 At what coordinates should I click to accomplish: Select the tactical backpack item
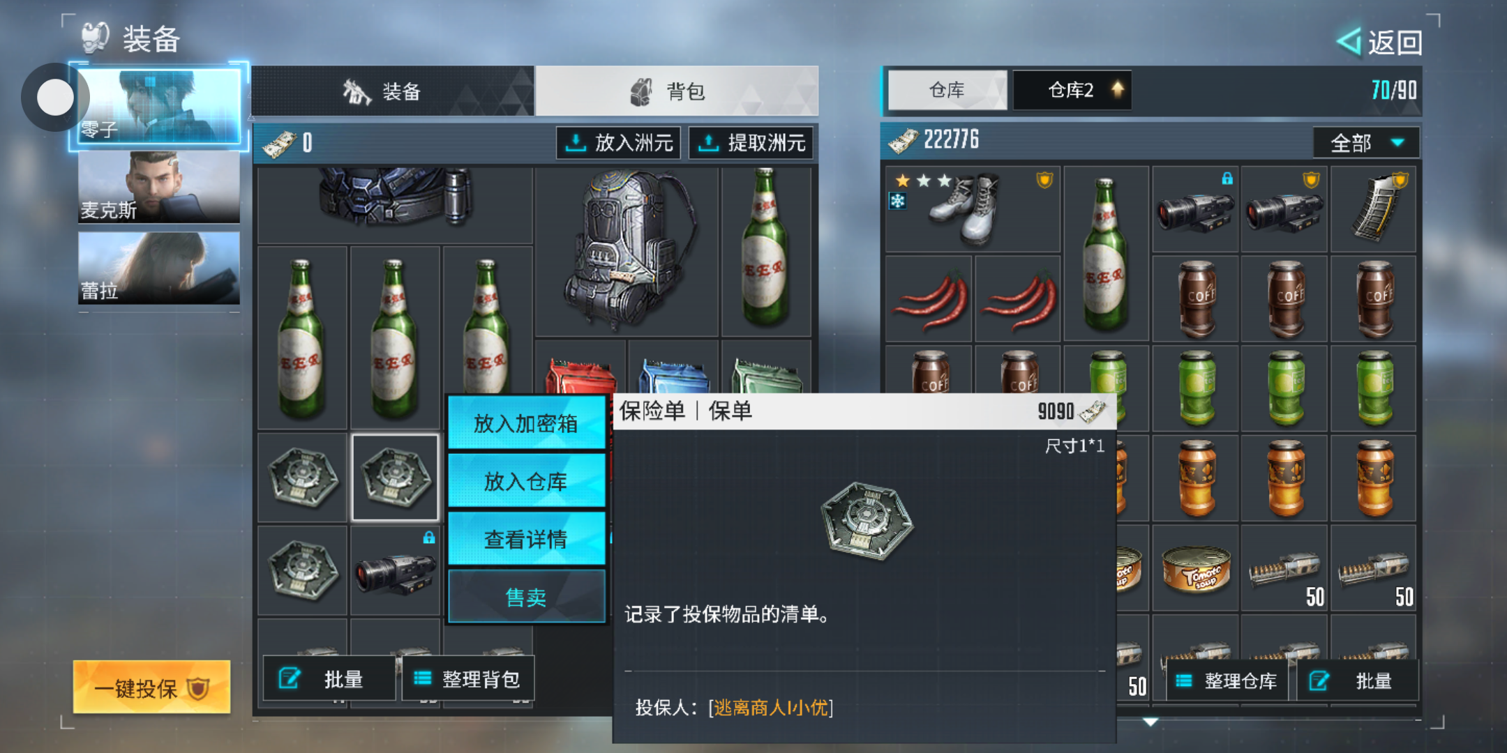(x=626, y=252)
